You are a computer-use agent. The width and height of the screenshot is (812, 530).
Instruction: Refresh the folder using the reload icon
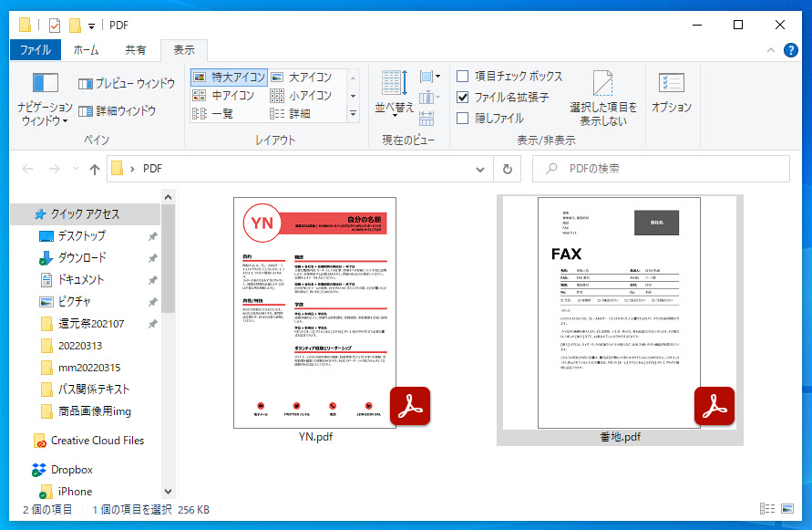[x=505, y=169]
